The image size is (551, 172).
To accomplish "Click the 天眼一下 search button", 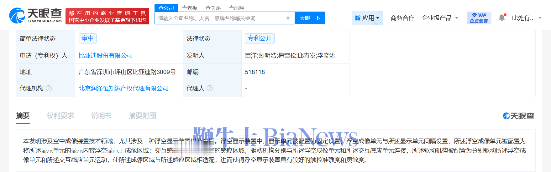I will [310, 18].
